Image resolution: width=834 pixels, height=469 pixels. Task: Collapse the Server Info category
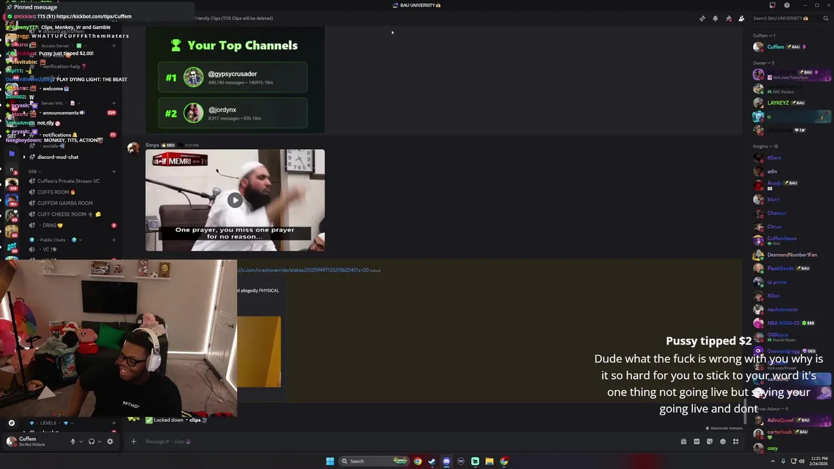(55, 103)
